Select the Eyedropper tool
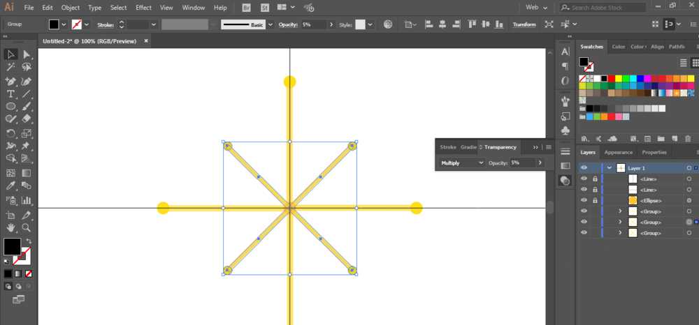Screen dimensions: 699x325 point(10,186)
